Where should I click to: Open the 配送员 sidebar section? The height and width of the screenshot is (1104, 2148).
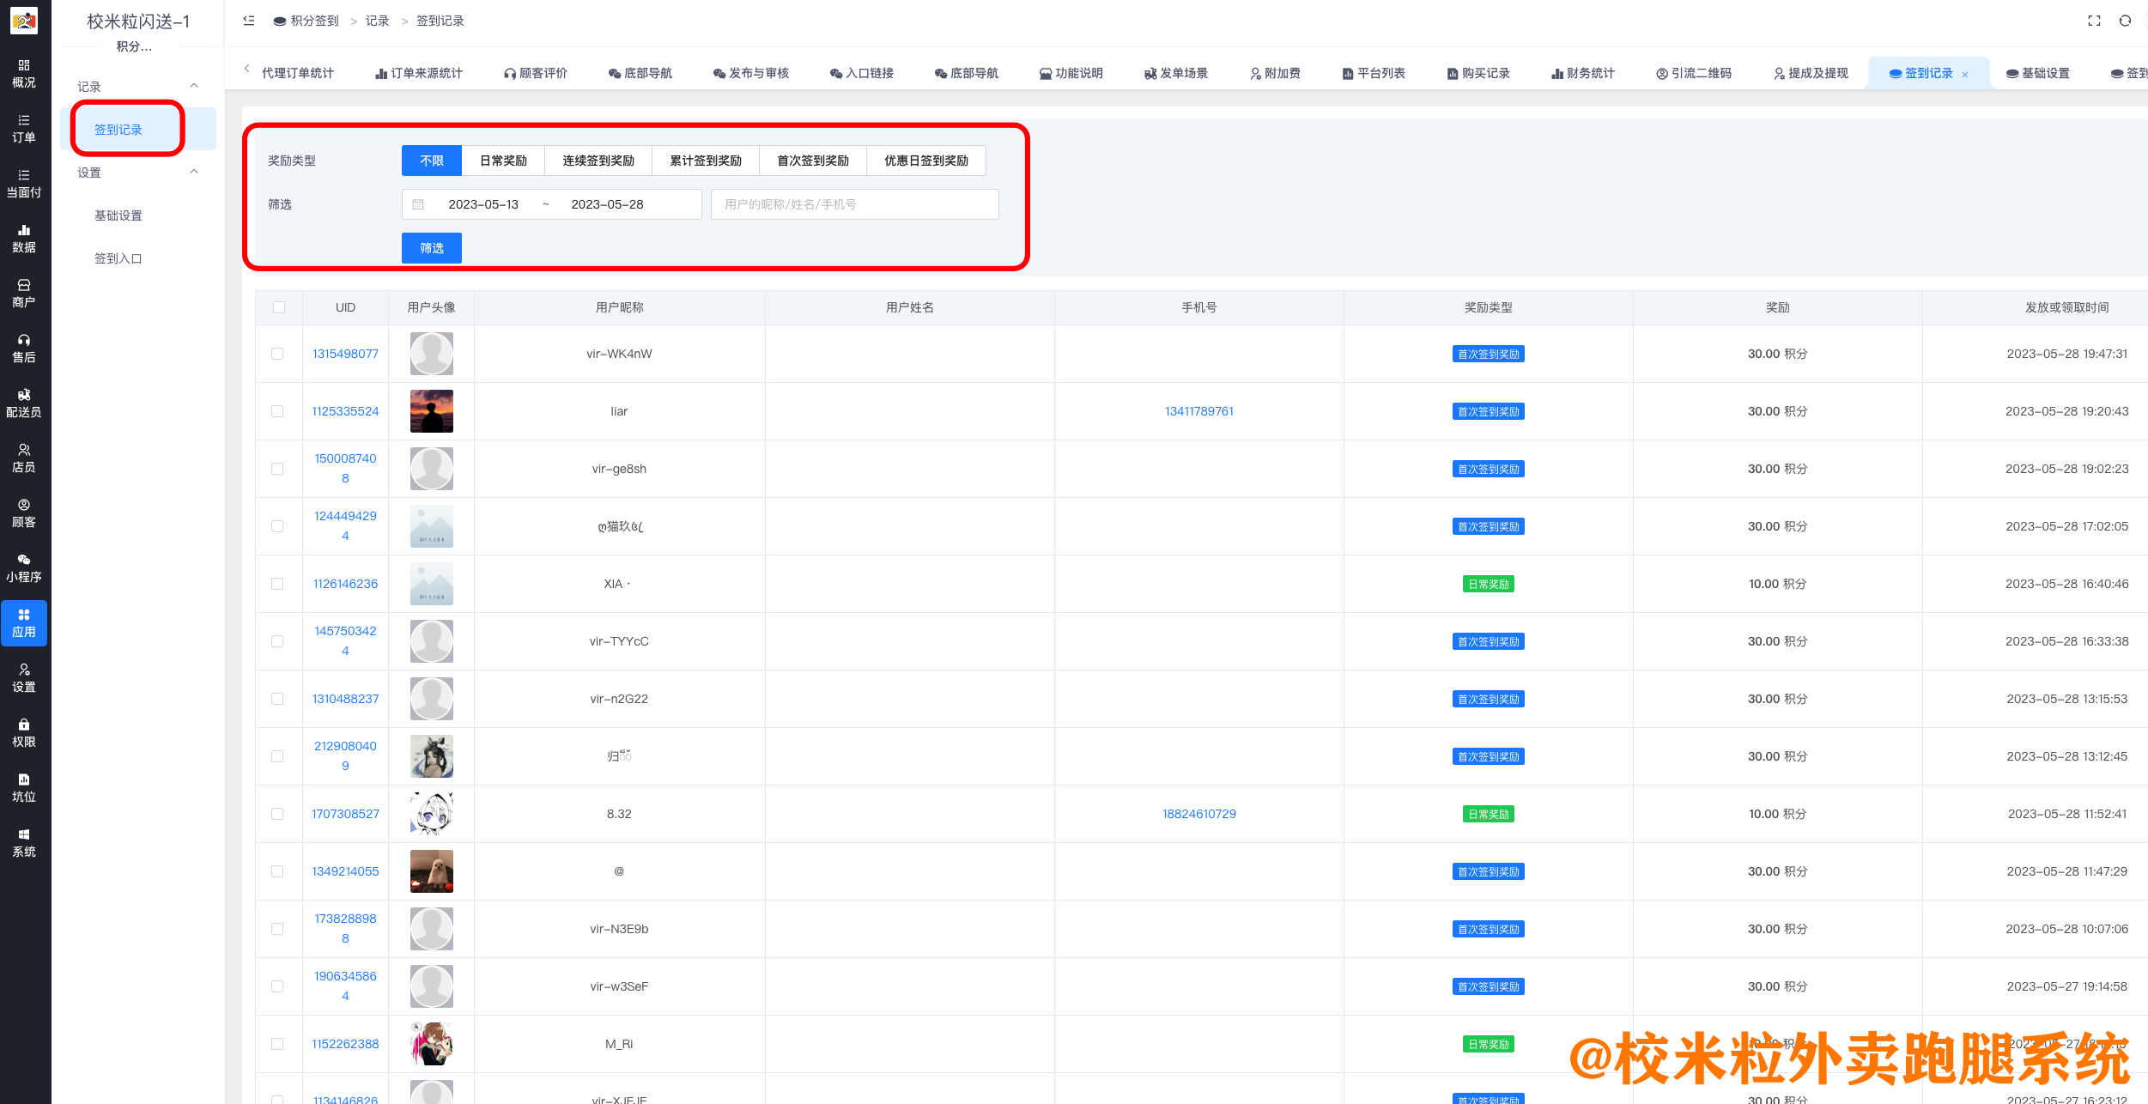[x=24, y=403]
